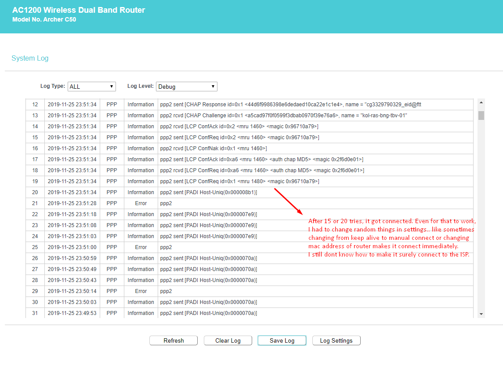
Task: Click the System Log heading
Action: point(30,58)
